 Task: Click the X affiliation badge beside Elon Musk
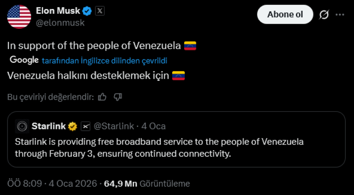(x=100, y=10)
